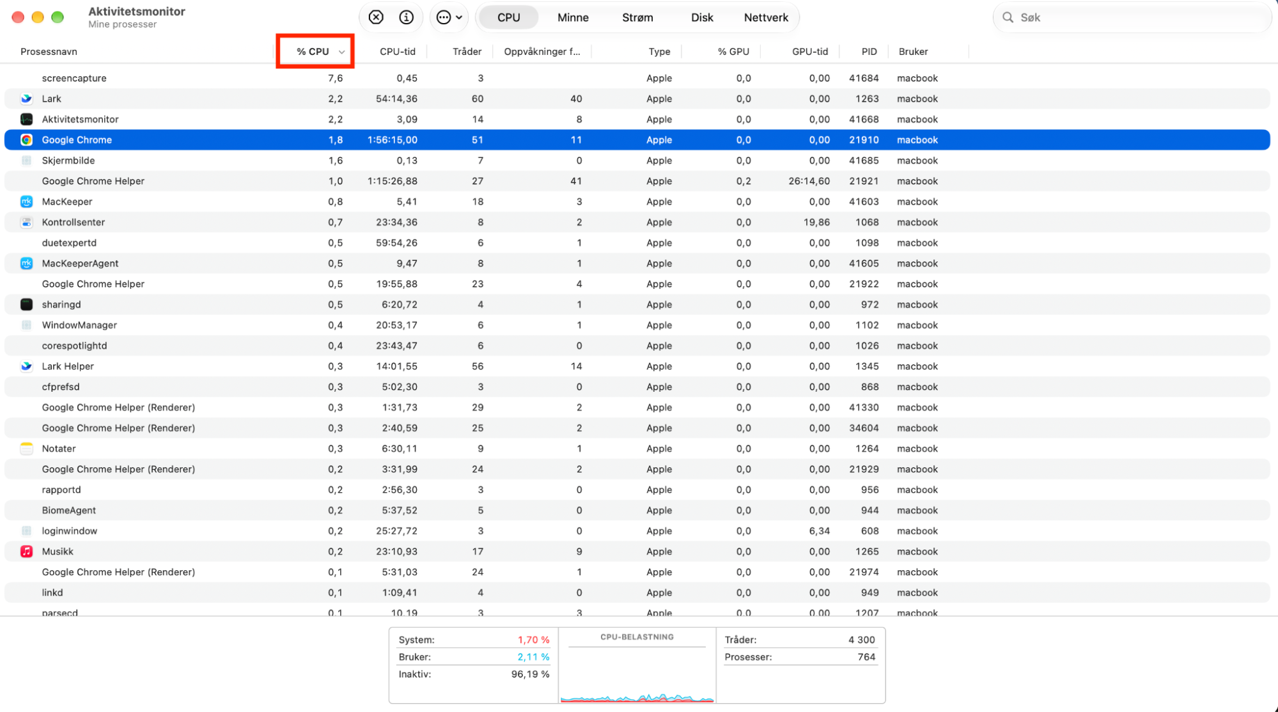This screenshot has height=712, width=1278.
Task: Sort by Bruker column header
Action: [x=913, y=52]
